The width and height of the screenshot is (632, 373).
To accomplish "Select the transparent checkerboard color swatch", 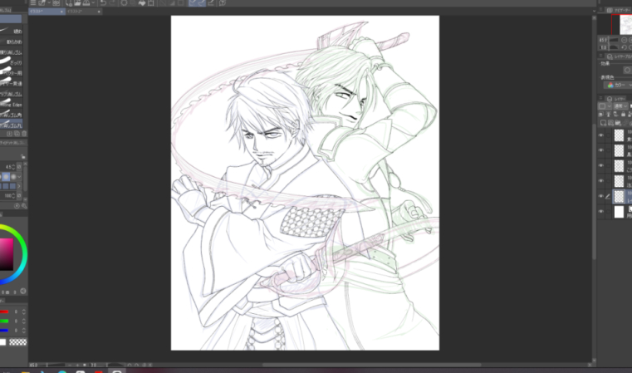I will click(x=17, y=342).
